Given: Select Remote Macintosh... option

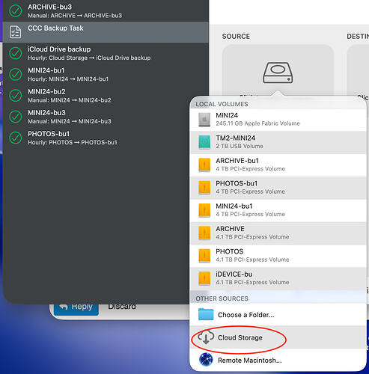Looking at the screenshot, I should point(278,360).
